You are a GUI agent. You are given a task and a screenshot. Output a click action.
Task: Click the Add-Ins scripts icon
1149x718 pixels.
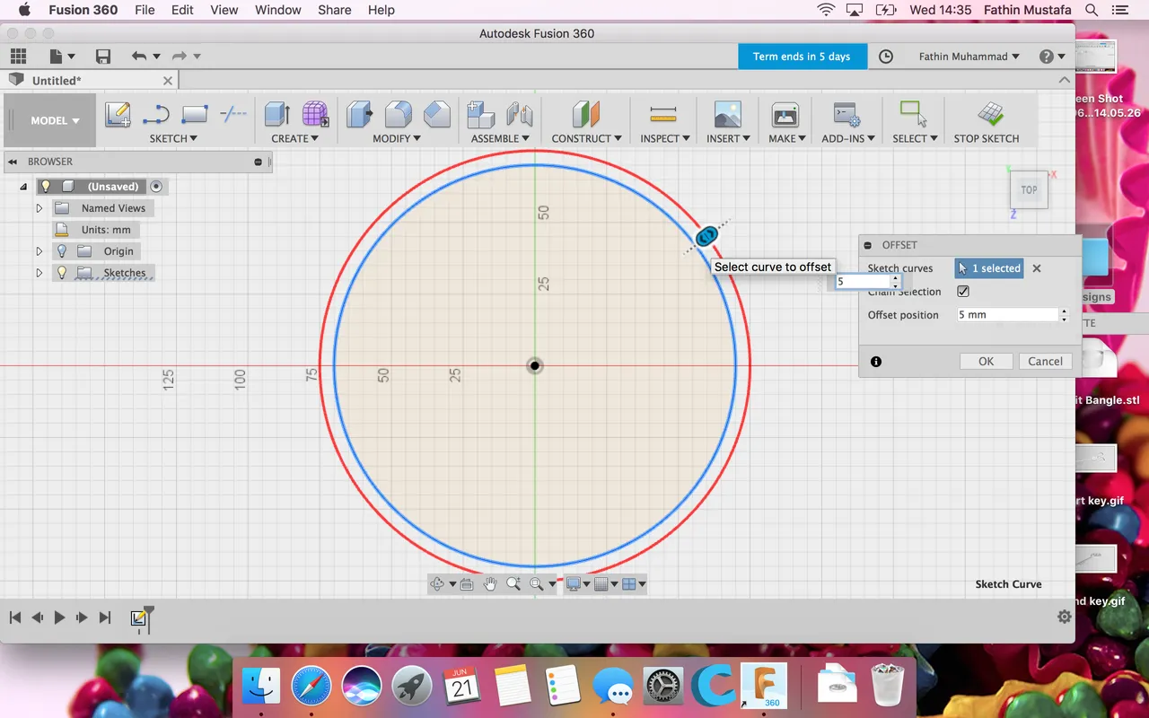847,114
